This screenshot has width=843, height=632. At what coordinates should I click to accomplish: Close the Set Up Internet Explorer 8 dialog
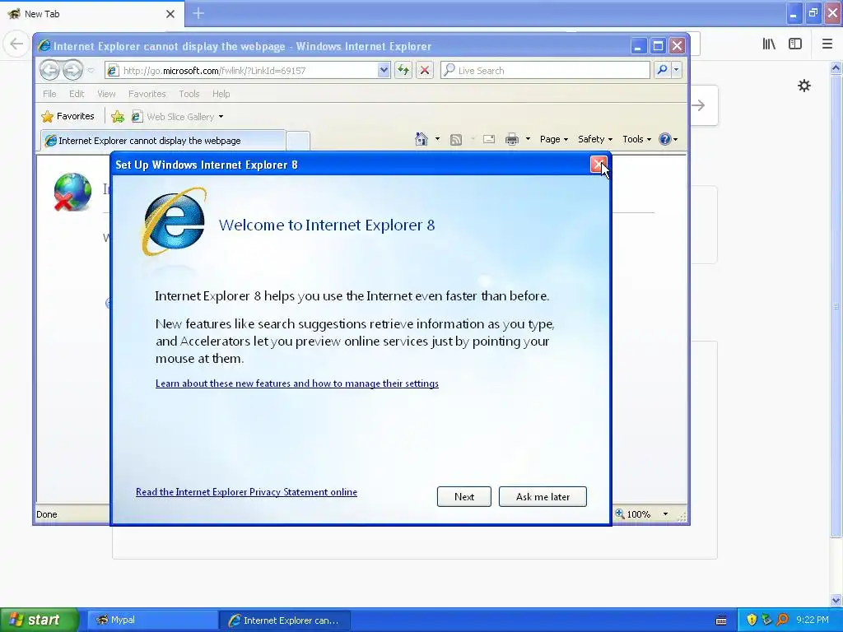(598, 165)
